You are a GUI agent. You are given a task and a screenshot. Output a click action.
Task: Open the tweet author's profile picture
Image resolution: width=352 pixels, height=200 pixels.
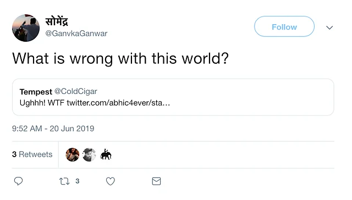pos(26,28)
